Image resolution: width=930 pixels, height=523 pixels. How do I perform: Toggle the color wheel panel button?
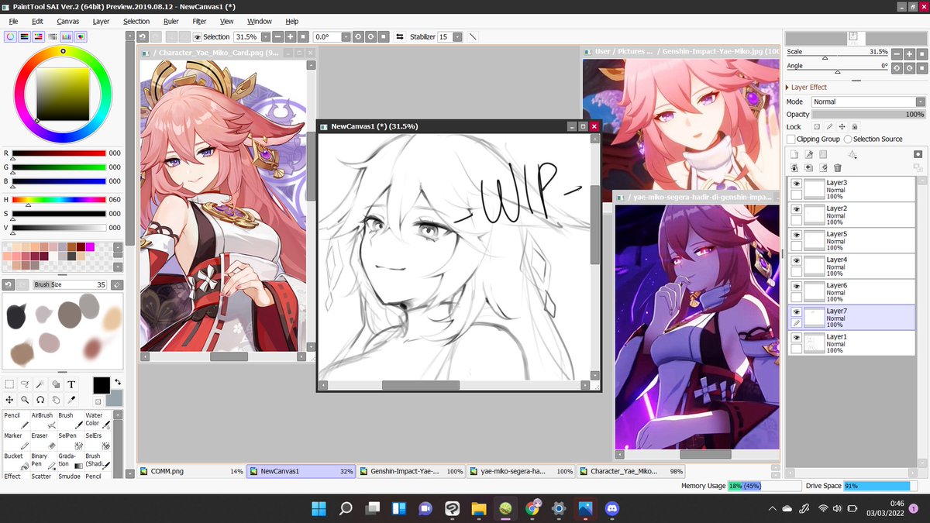click(x=10, y=36)
